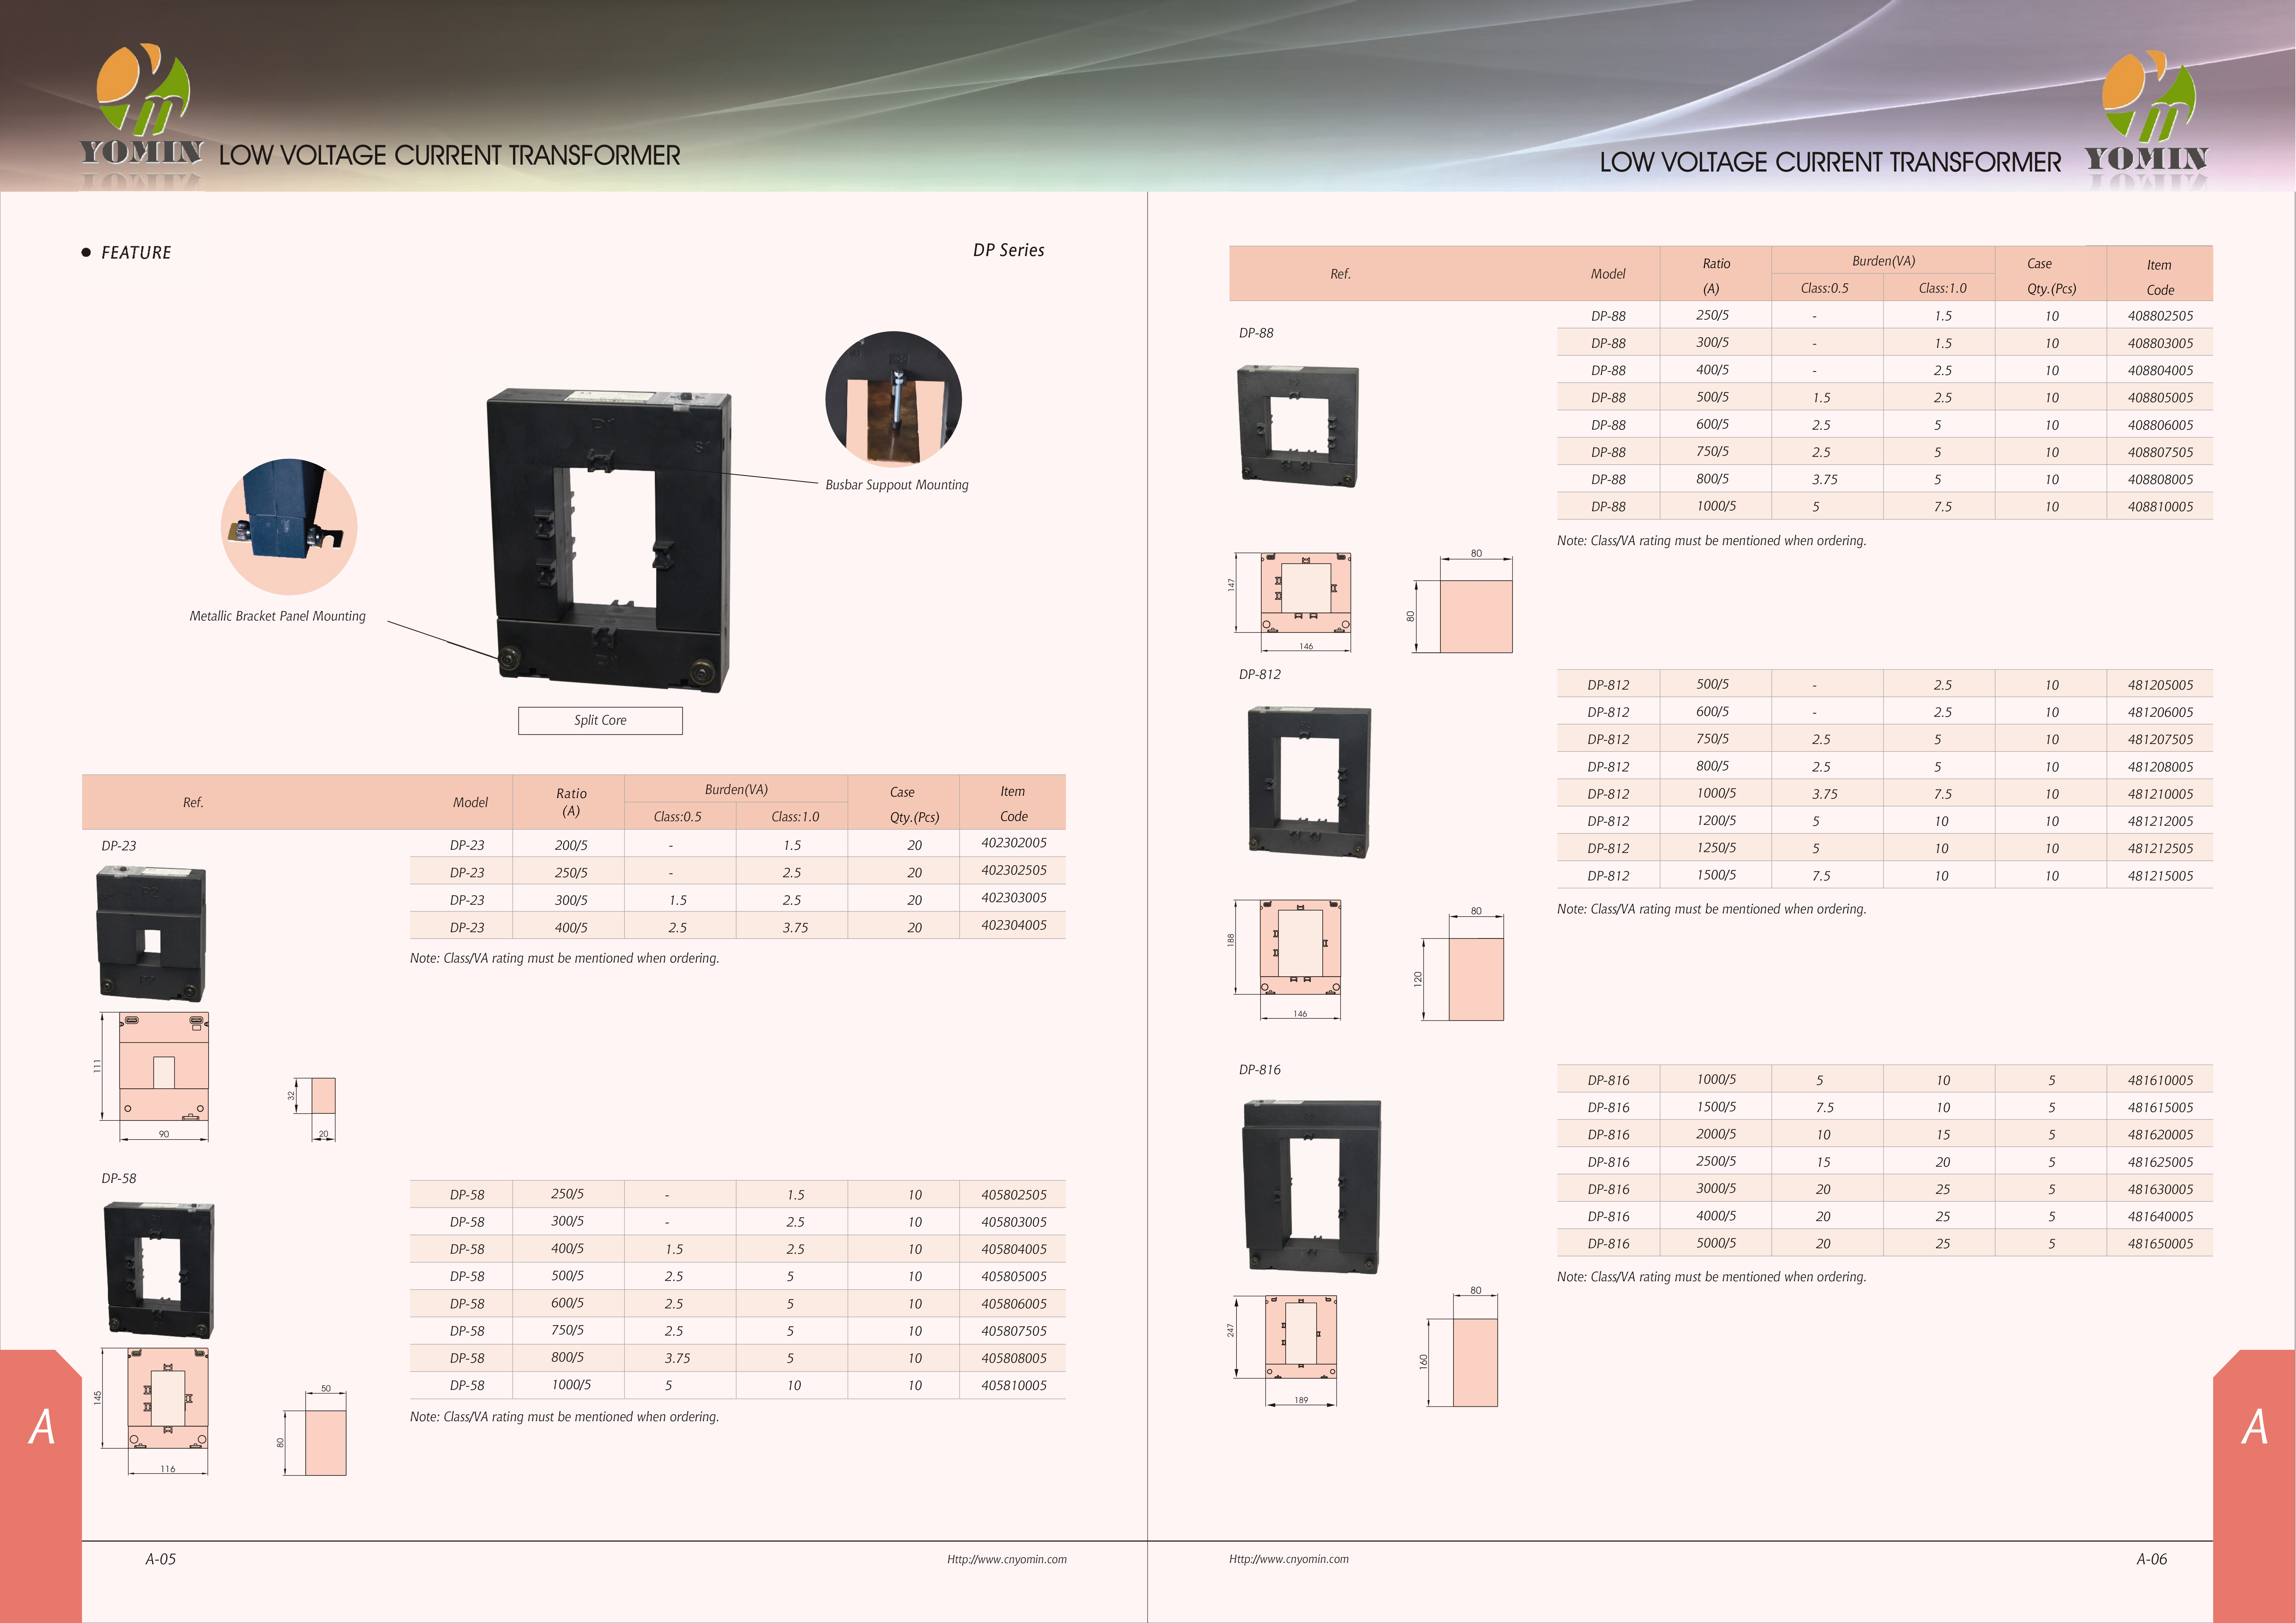Viewport: 2296px width, 1623px height.
Task: Select ratio 250/5 in the DP-88 table
Action: coord(1712,315)
